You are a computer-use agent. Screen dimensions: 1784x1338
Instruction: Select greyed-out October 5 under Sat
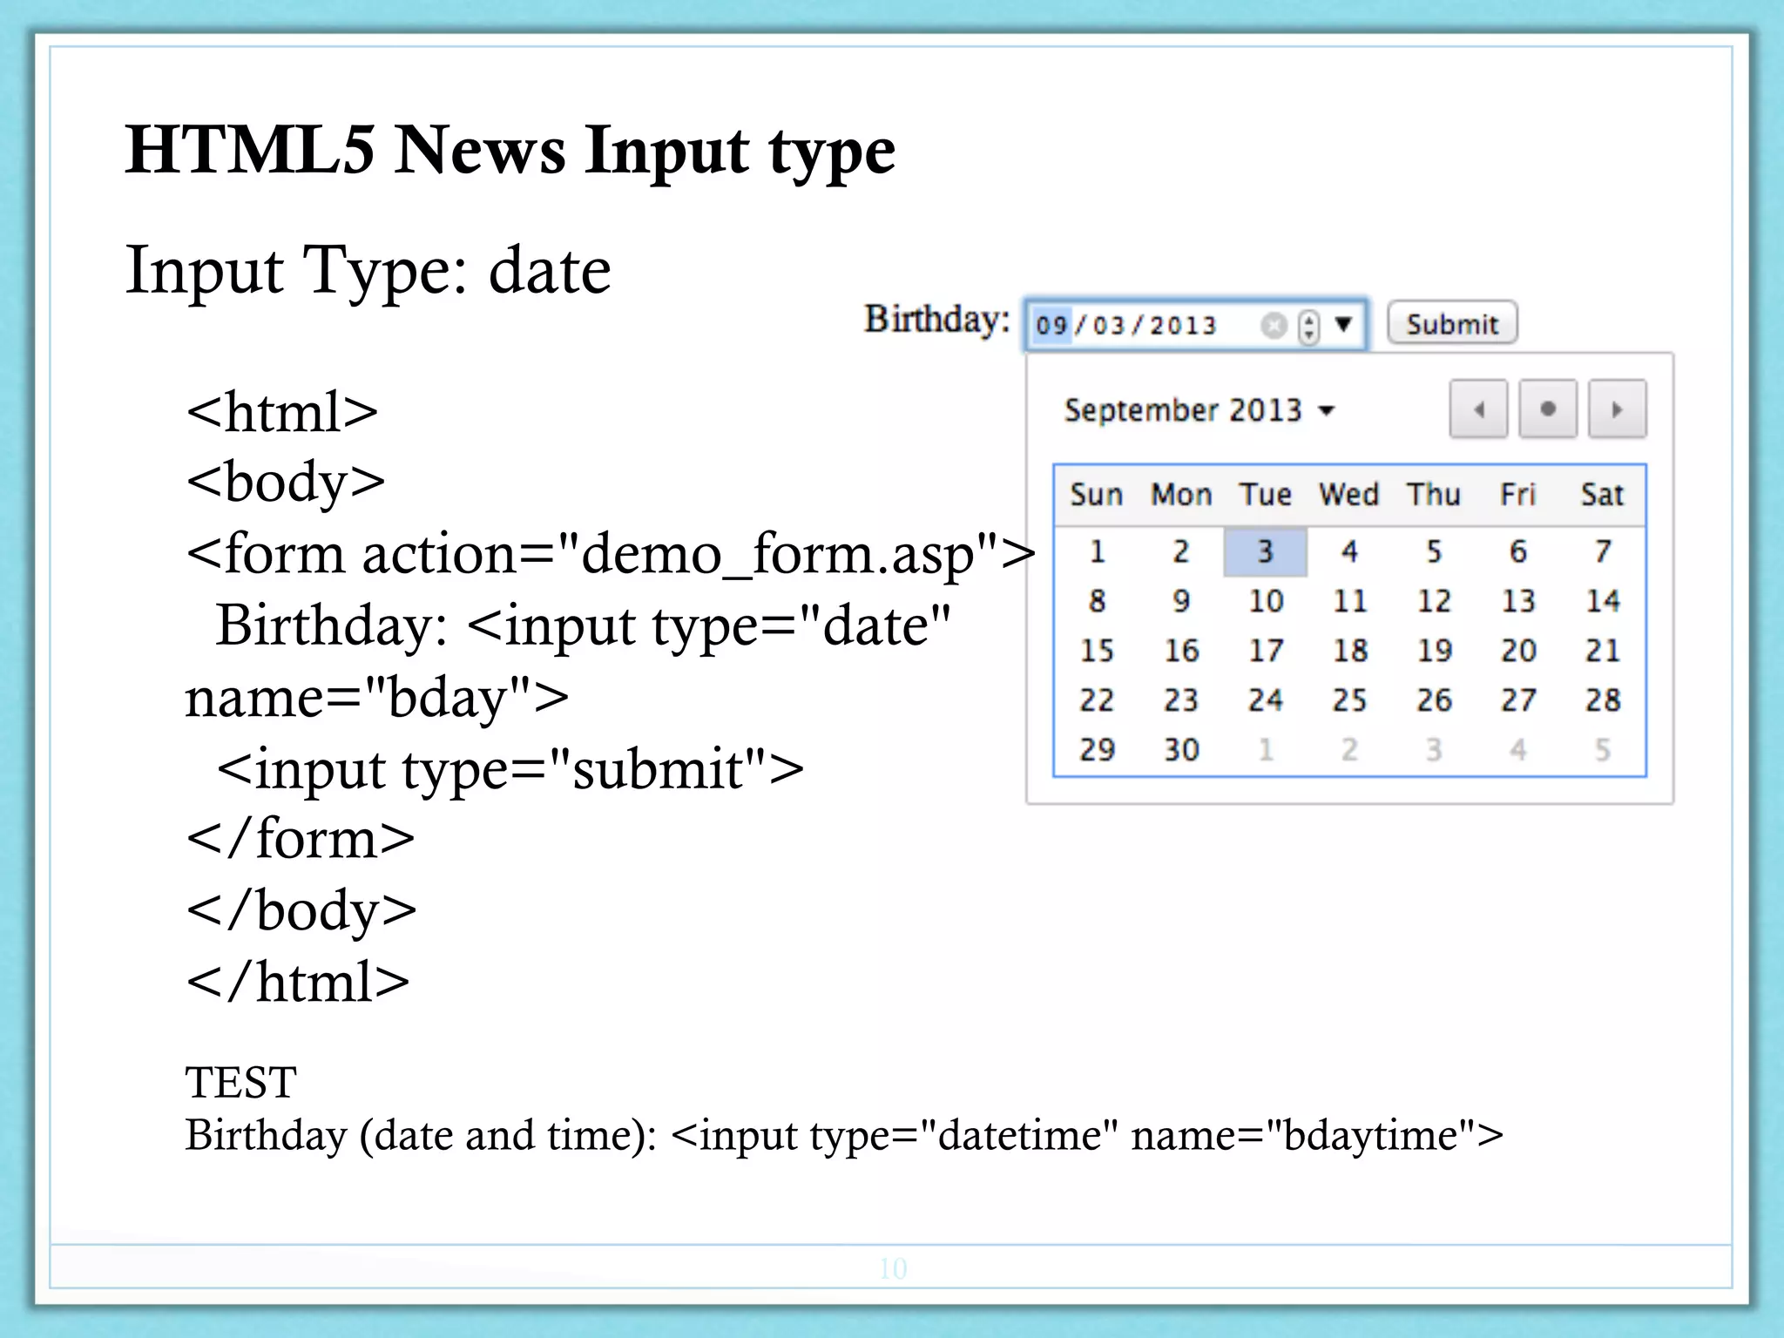(1603, 750)
